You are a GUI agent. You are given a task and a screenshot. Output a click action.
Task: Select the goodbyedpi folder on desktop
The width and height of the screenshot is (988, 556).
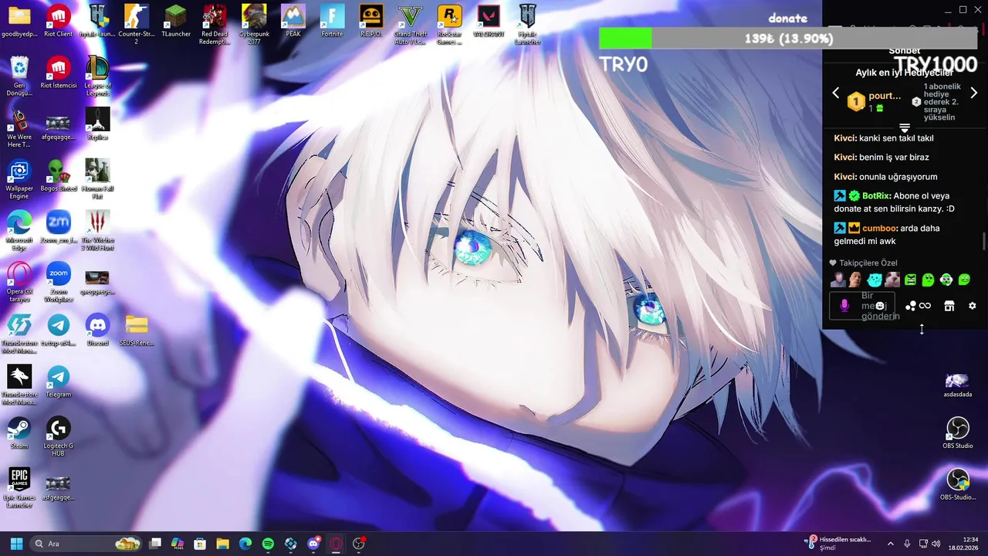[19, 22]
